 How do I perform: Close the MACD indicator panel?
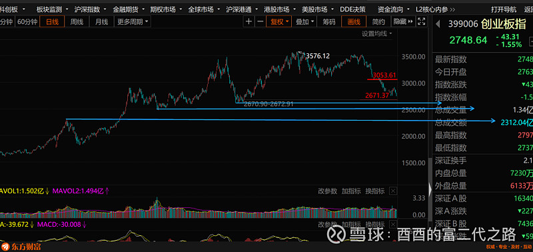[393, 225]
